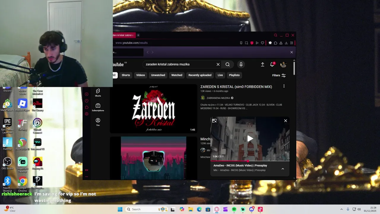Open the downloads icon in browser toolbar
This screenshot has height=214, width=380.
pos(286,43)
